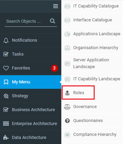Click the Compliance Hierarchy list icon

coord(67,135)
